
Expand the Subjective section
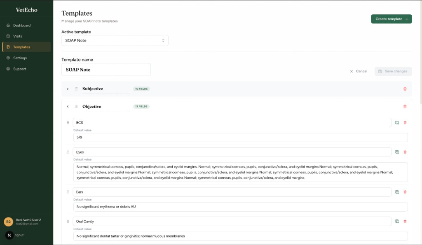68,89
